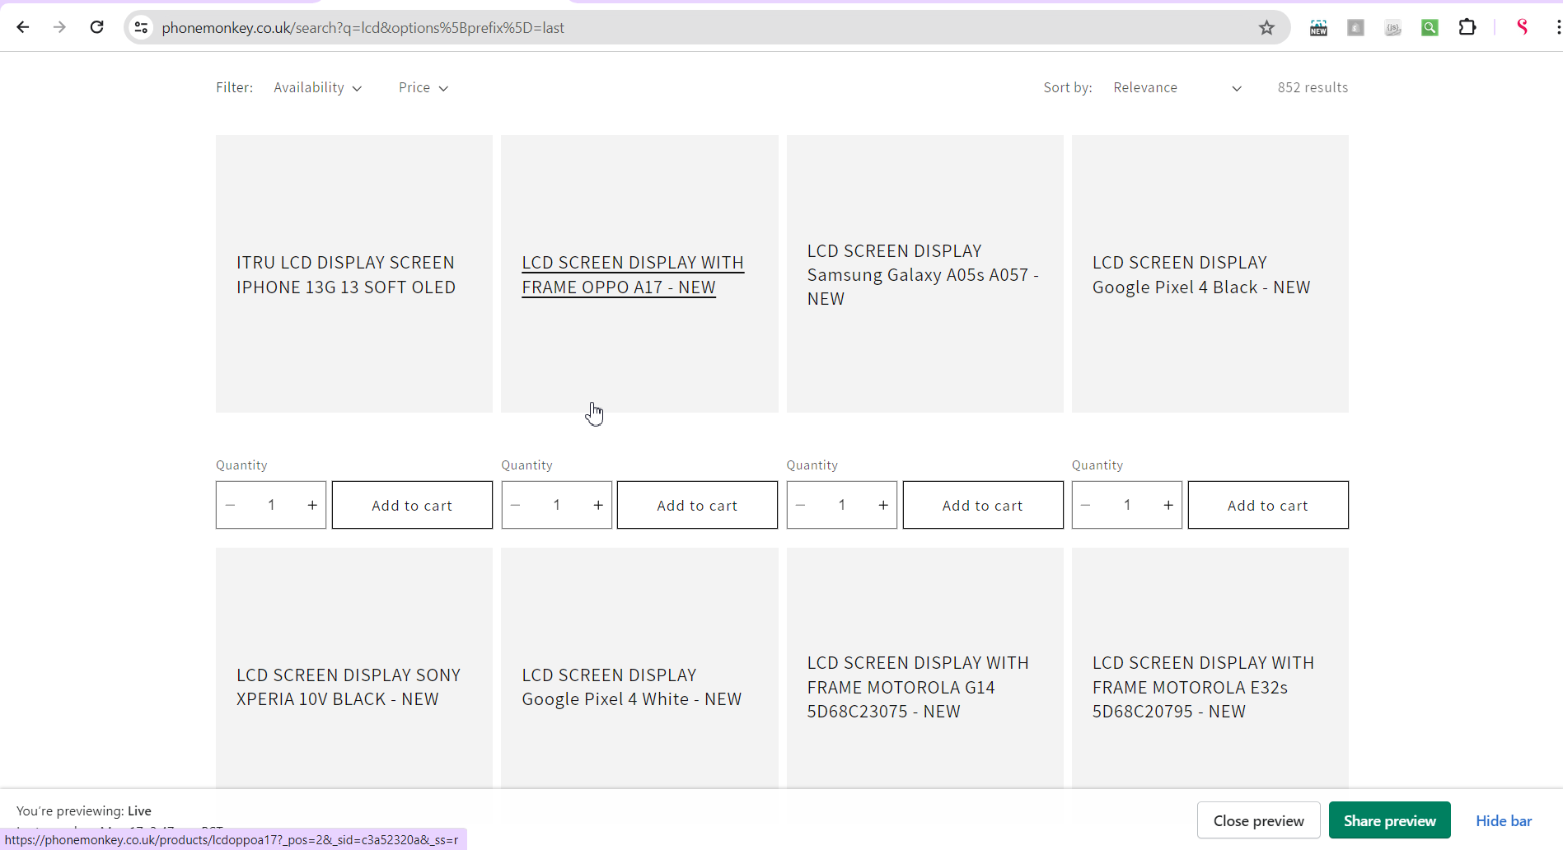Decrease quantity for Google Pixel 4 Black
Viewport: 1563px width, 850px height.
click(x=1086, y=505)
